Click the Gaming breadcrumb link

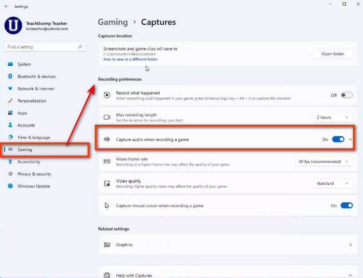(113, 22)
